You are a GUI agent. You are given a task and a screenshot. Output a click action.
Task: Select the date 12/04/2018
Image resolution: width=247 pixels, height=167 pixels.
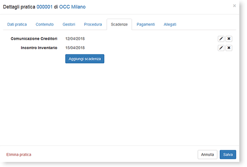pos(75,39)
